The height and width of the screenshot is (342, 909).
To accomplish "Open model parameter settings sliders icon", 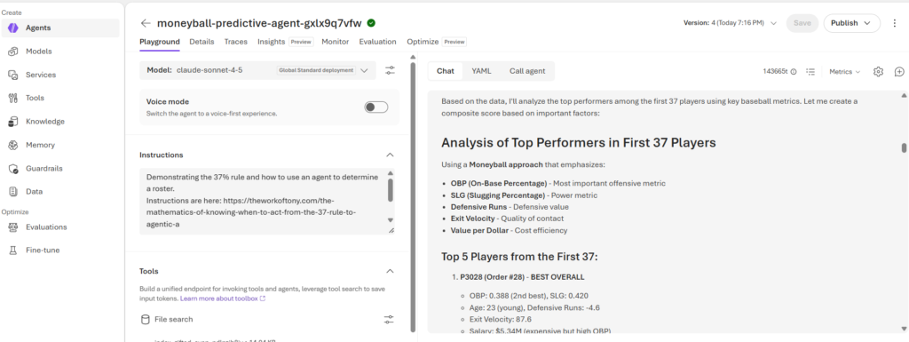I will tap(390, 70).
